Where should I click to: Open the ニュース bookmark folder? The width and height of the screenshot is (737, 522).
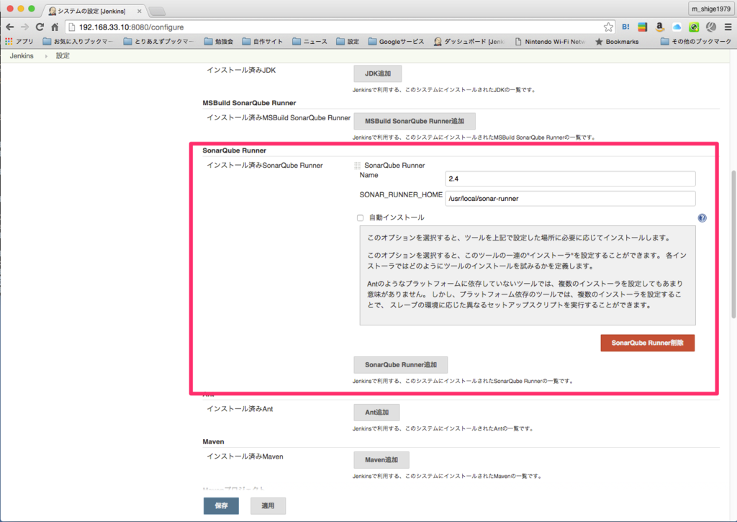tap(309, 41)
